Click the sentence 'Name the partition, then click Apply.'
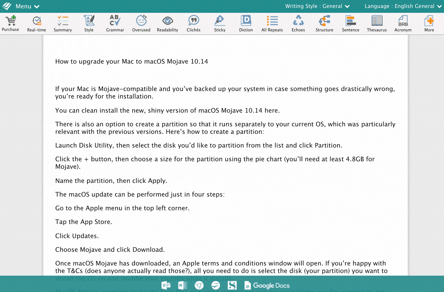The height and width of the screenshot is (292, 444). click(111, 181)
